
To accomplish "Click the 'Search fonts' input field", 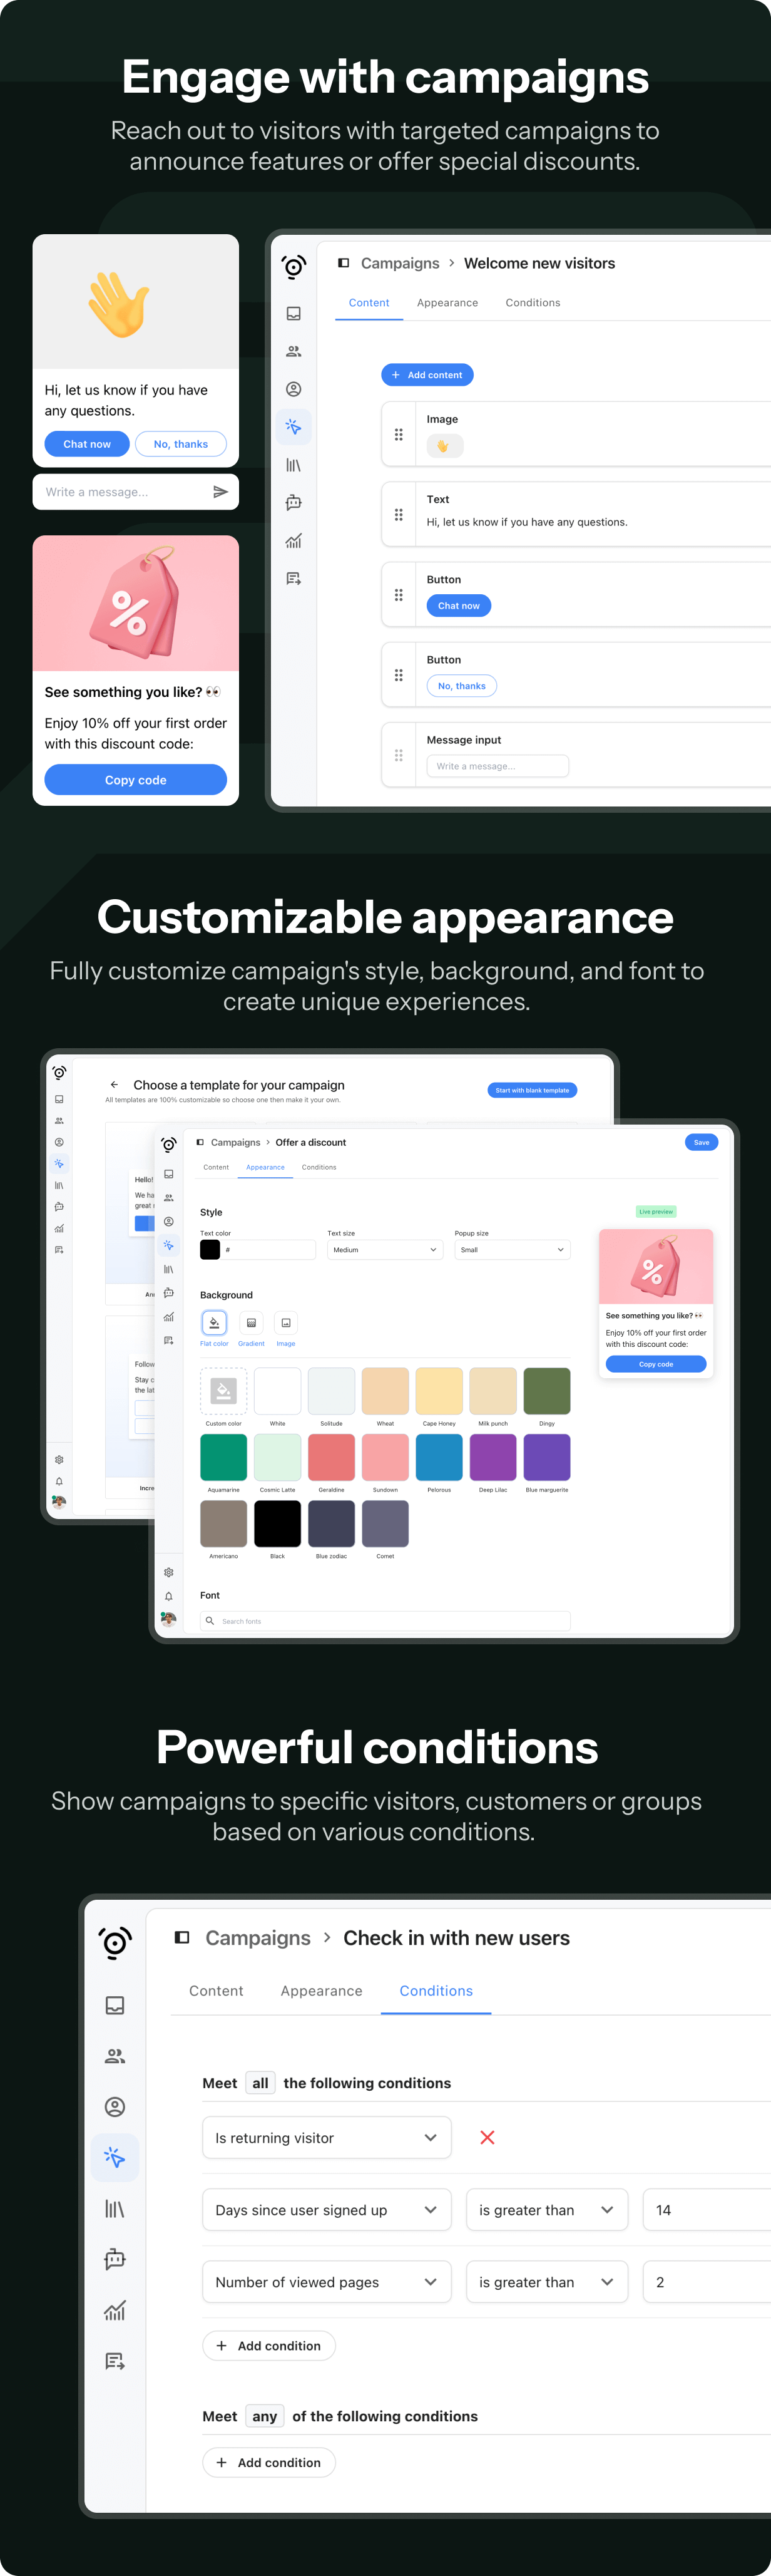I will (x=385, y=1621).
